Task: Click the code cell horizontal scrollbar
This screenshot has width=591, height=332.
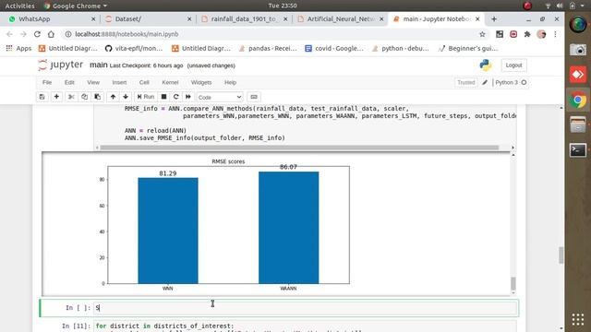Action: coord(299,148)
